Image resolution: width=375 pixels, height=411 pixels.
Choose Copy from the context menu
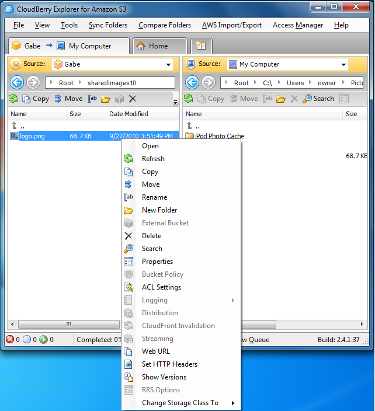click(x=181, y=172)
